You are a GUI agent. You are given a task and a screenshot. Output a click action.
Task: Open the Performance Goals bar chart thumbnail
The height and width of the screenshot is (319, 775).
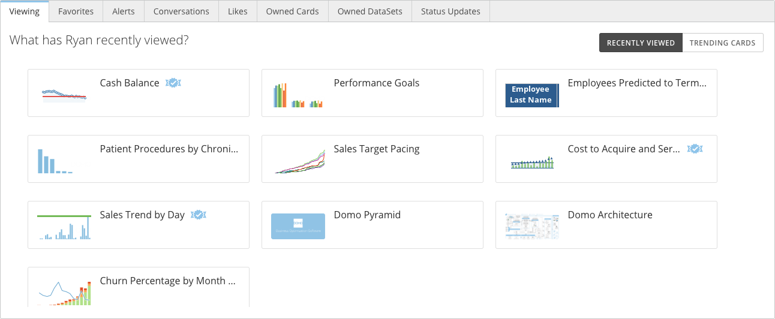pos(298,94)
